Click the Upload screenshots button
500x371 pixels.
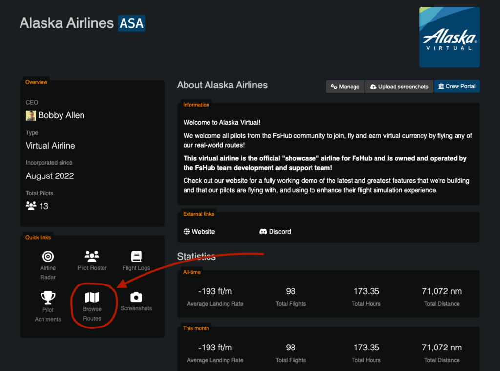coord(399,87)
